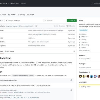This screenshot has height=100, width=100.
Task: Open 'Misc updates to readme examples' commit
Action: coord(39,42)
